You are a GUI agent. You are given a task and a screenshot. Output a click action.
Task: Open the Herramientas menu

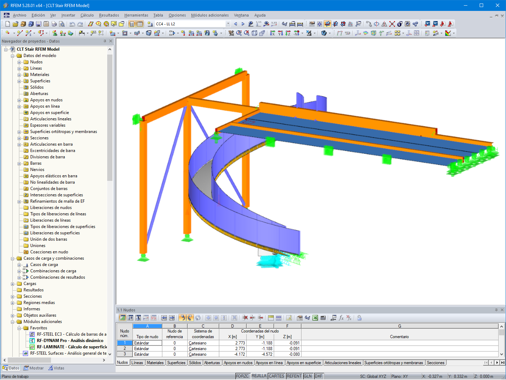pyautogui.click(x=136, y=15)
